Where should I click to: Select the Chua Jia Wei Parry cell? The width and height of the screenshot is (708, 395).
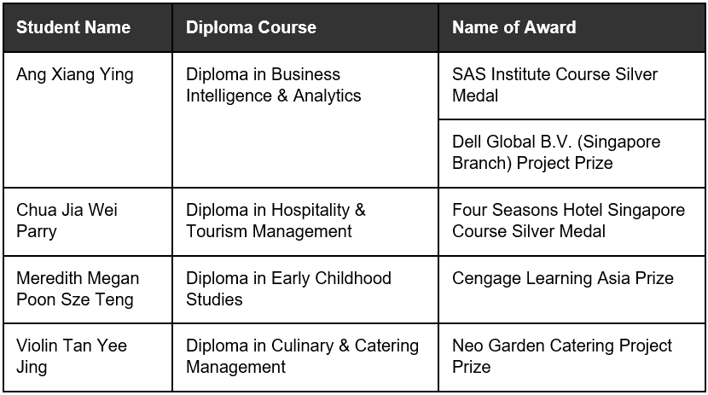click(88, 222)
